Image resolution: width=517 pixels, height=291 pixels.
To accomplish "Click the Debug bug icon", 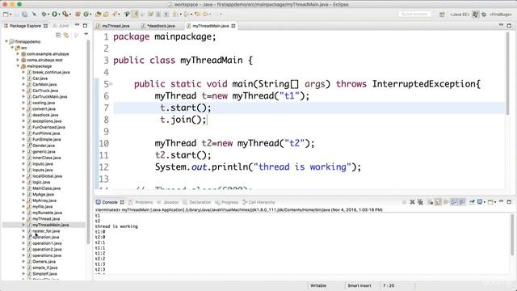I will (x=44, y=15).
